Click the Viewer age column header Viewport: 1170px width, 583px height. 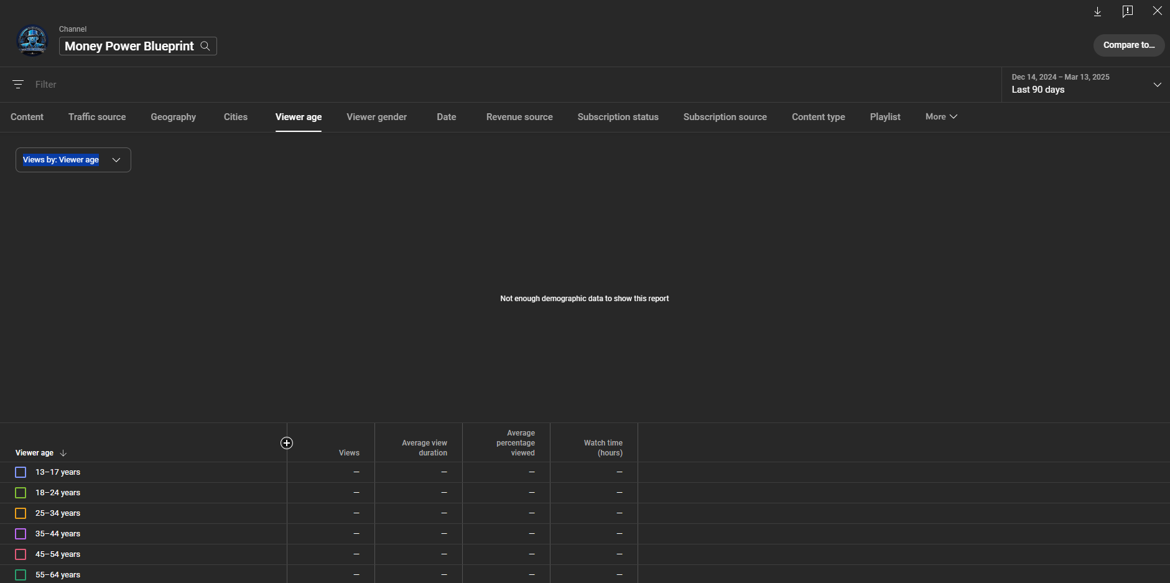coord(34,453)
